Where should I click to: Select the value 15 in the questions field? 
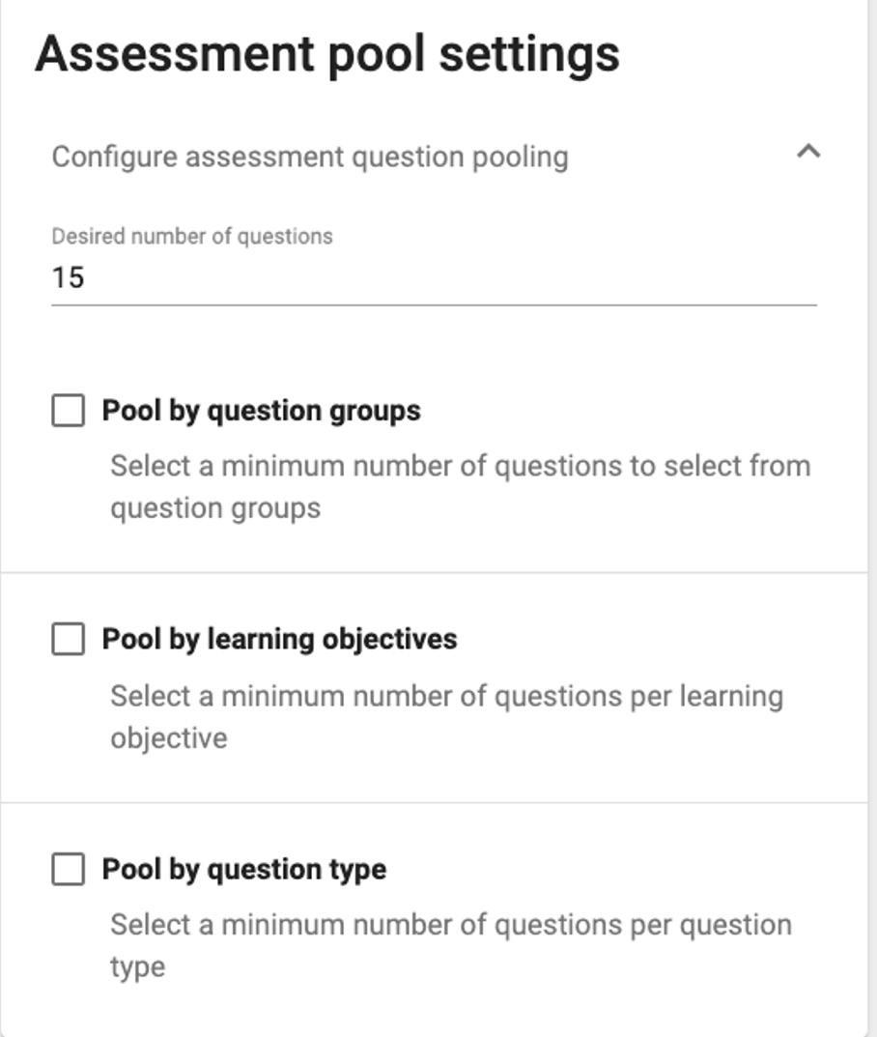point(69,278)
